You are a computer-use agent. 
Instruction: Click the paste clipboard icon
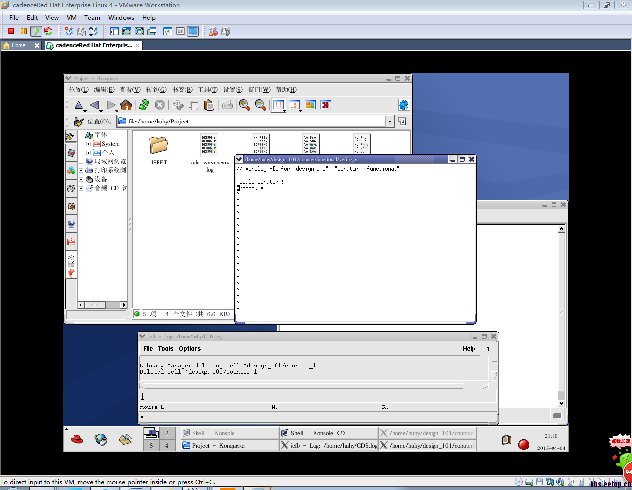tap(209, 105)
